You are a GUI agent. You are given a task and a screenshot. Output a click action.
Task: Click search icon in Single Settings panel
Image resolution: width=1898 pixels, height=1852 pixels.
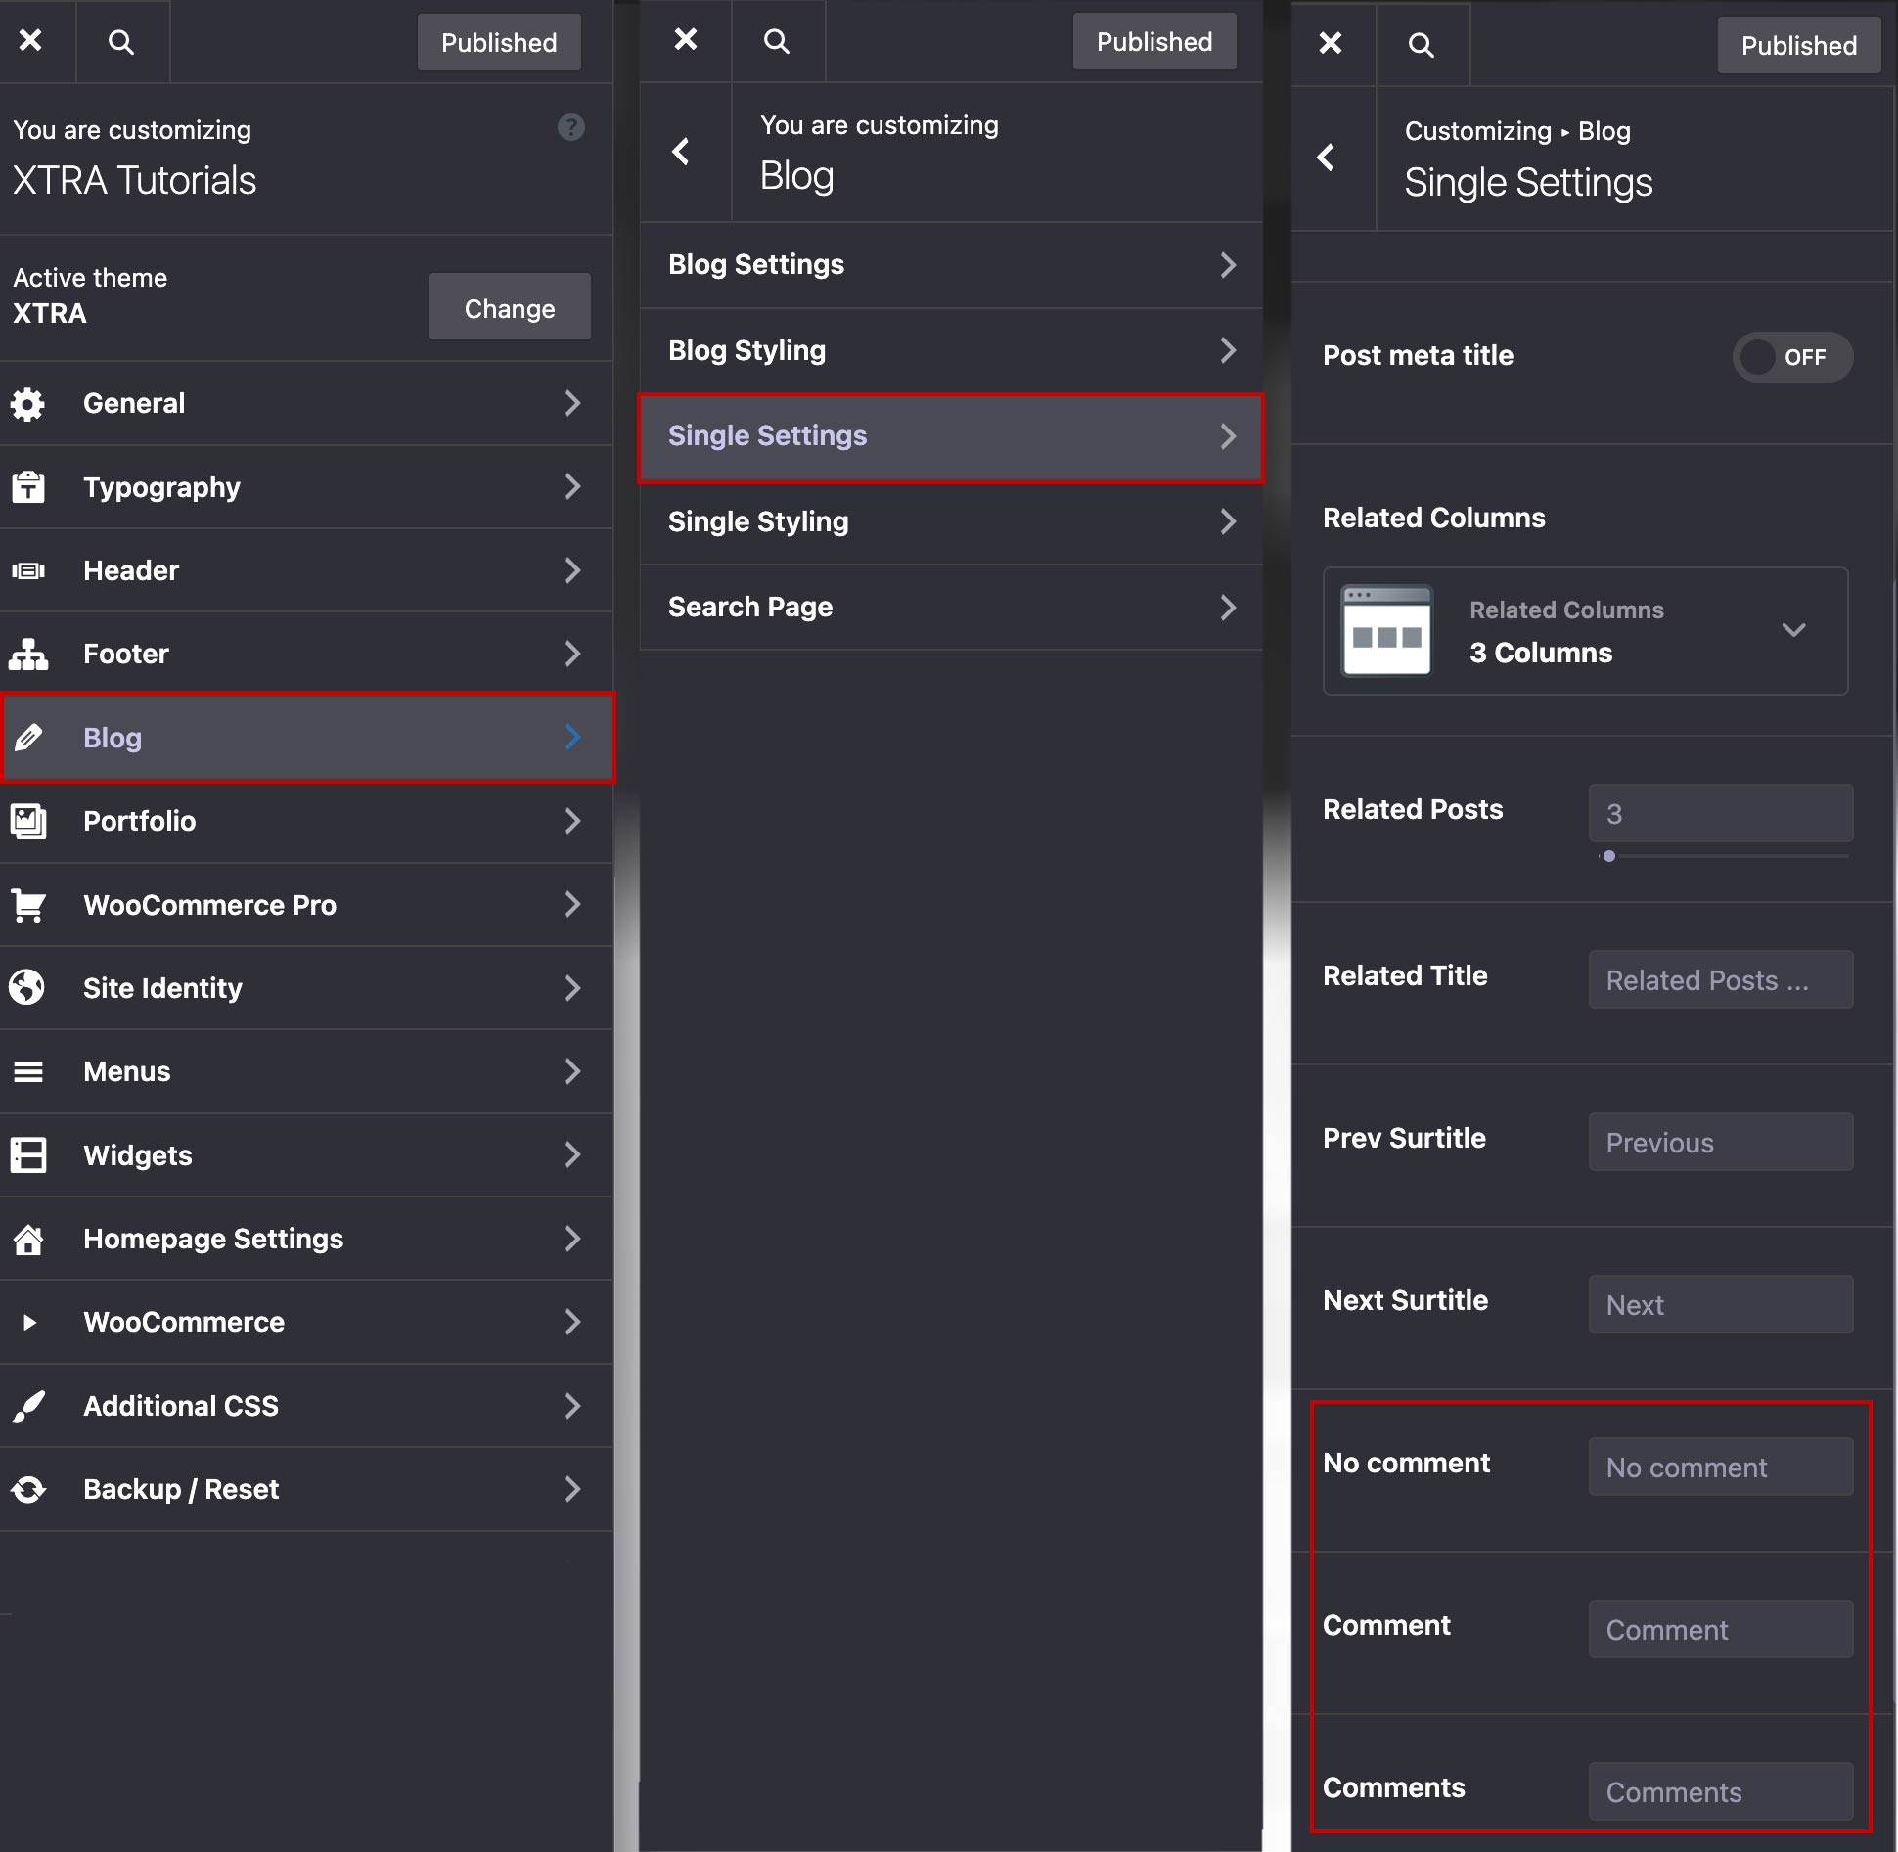1421,45
